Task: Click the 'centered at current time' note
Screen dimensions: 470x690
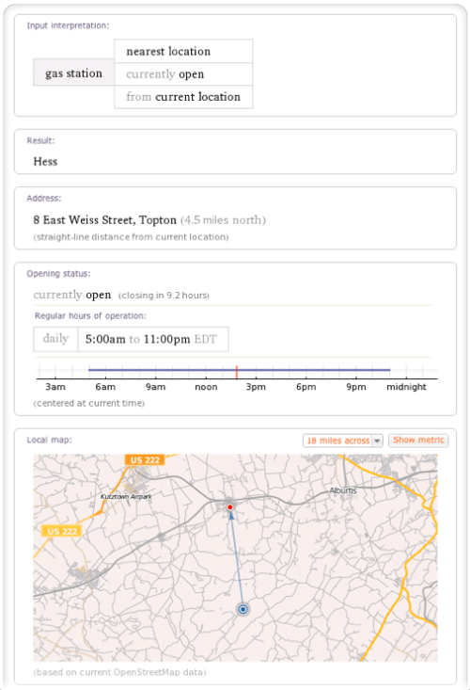Action: [x=88, y=403]
